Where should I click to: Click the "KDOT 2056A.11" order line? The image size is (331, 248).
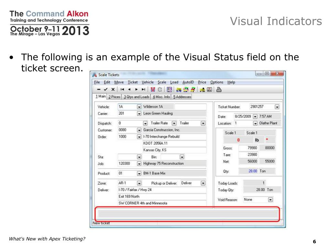(x=174, y=143)
